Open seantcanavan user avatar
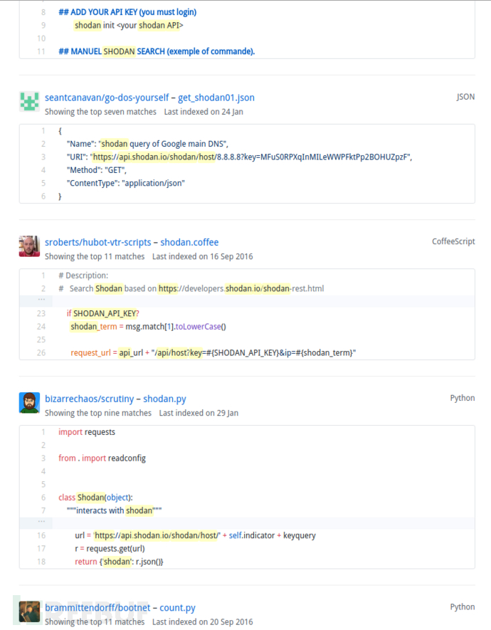 tap(29, 101)
